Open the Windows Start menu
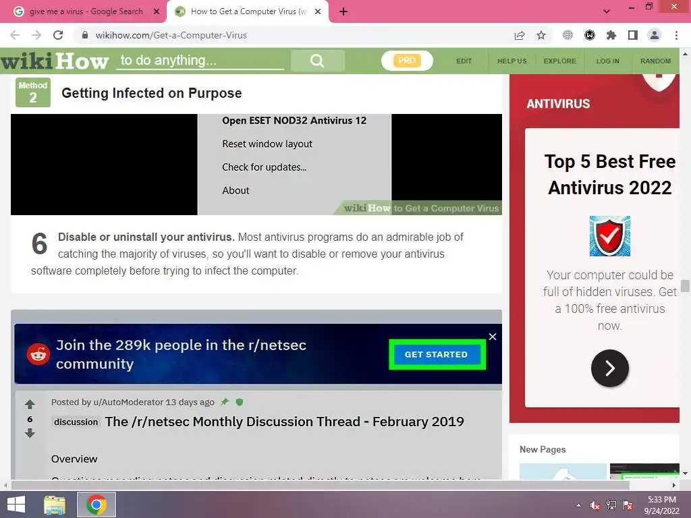The width and height of the screenshot is (691, 518). pos(16,505)
